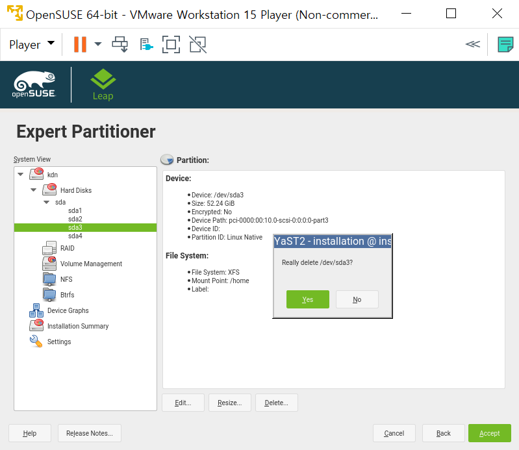Click the openSUSE logo
The image size is (519, 450).
coord(34,84)
